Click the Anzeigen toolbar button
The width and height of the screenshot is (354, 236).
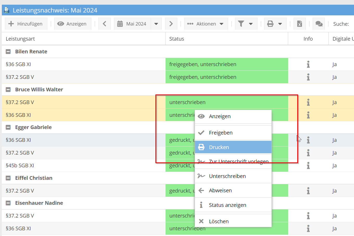72,24
